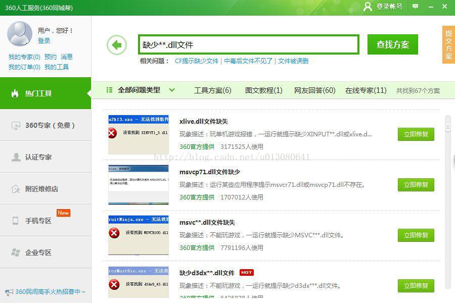Minimize the 360人工服务 window

click(431, 7)
